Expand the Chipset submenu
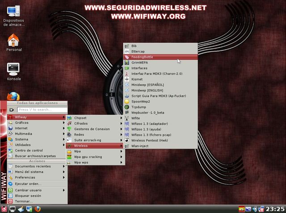 (95, 118)
